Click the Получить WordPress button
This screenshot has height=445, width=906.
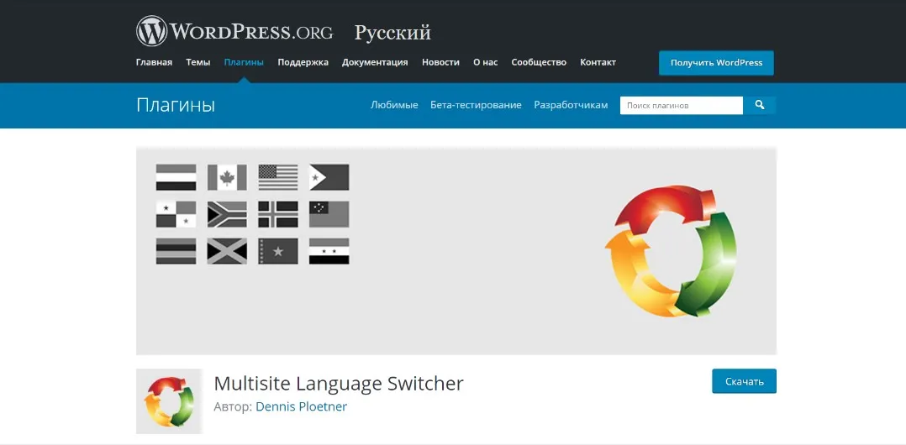(716, 63)
